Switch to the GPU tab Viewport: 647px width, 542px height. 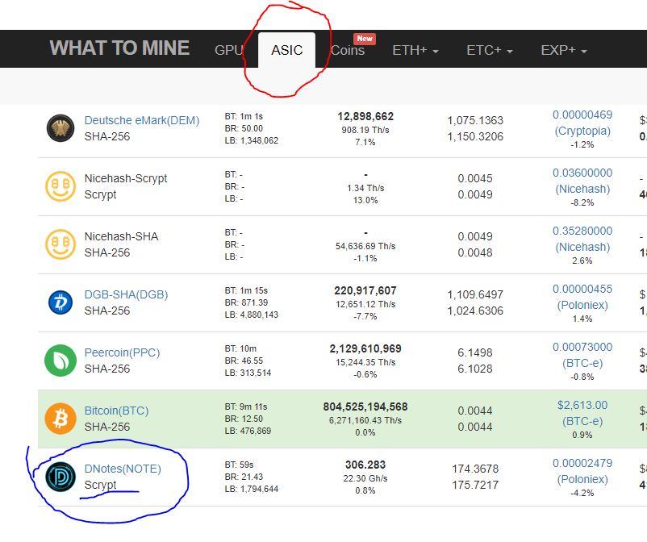coord(228,50)
